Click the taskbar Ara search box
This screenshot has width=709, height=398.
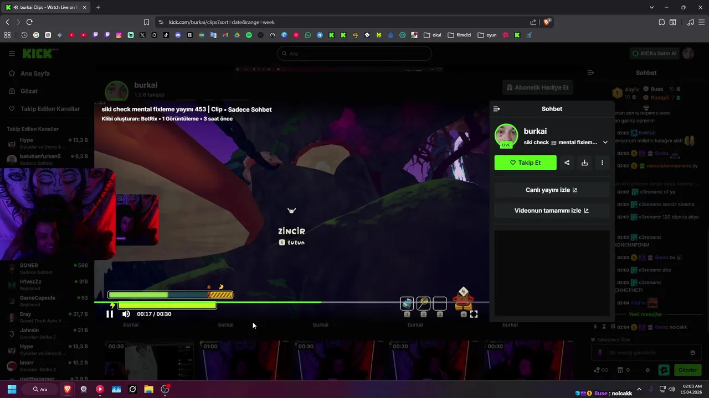pyautogui.click(x=40, y=389)
